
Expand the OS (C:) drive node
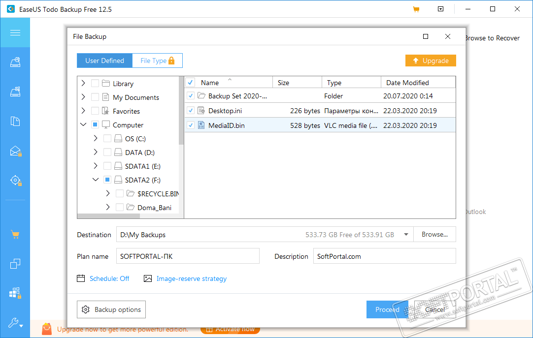coord(96,138)
